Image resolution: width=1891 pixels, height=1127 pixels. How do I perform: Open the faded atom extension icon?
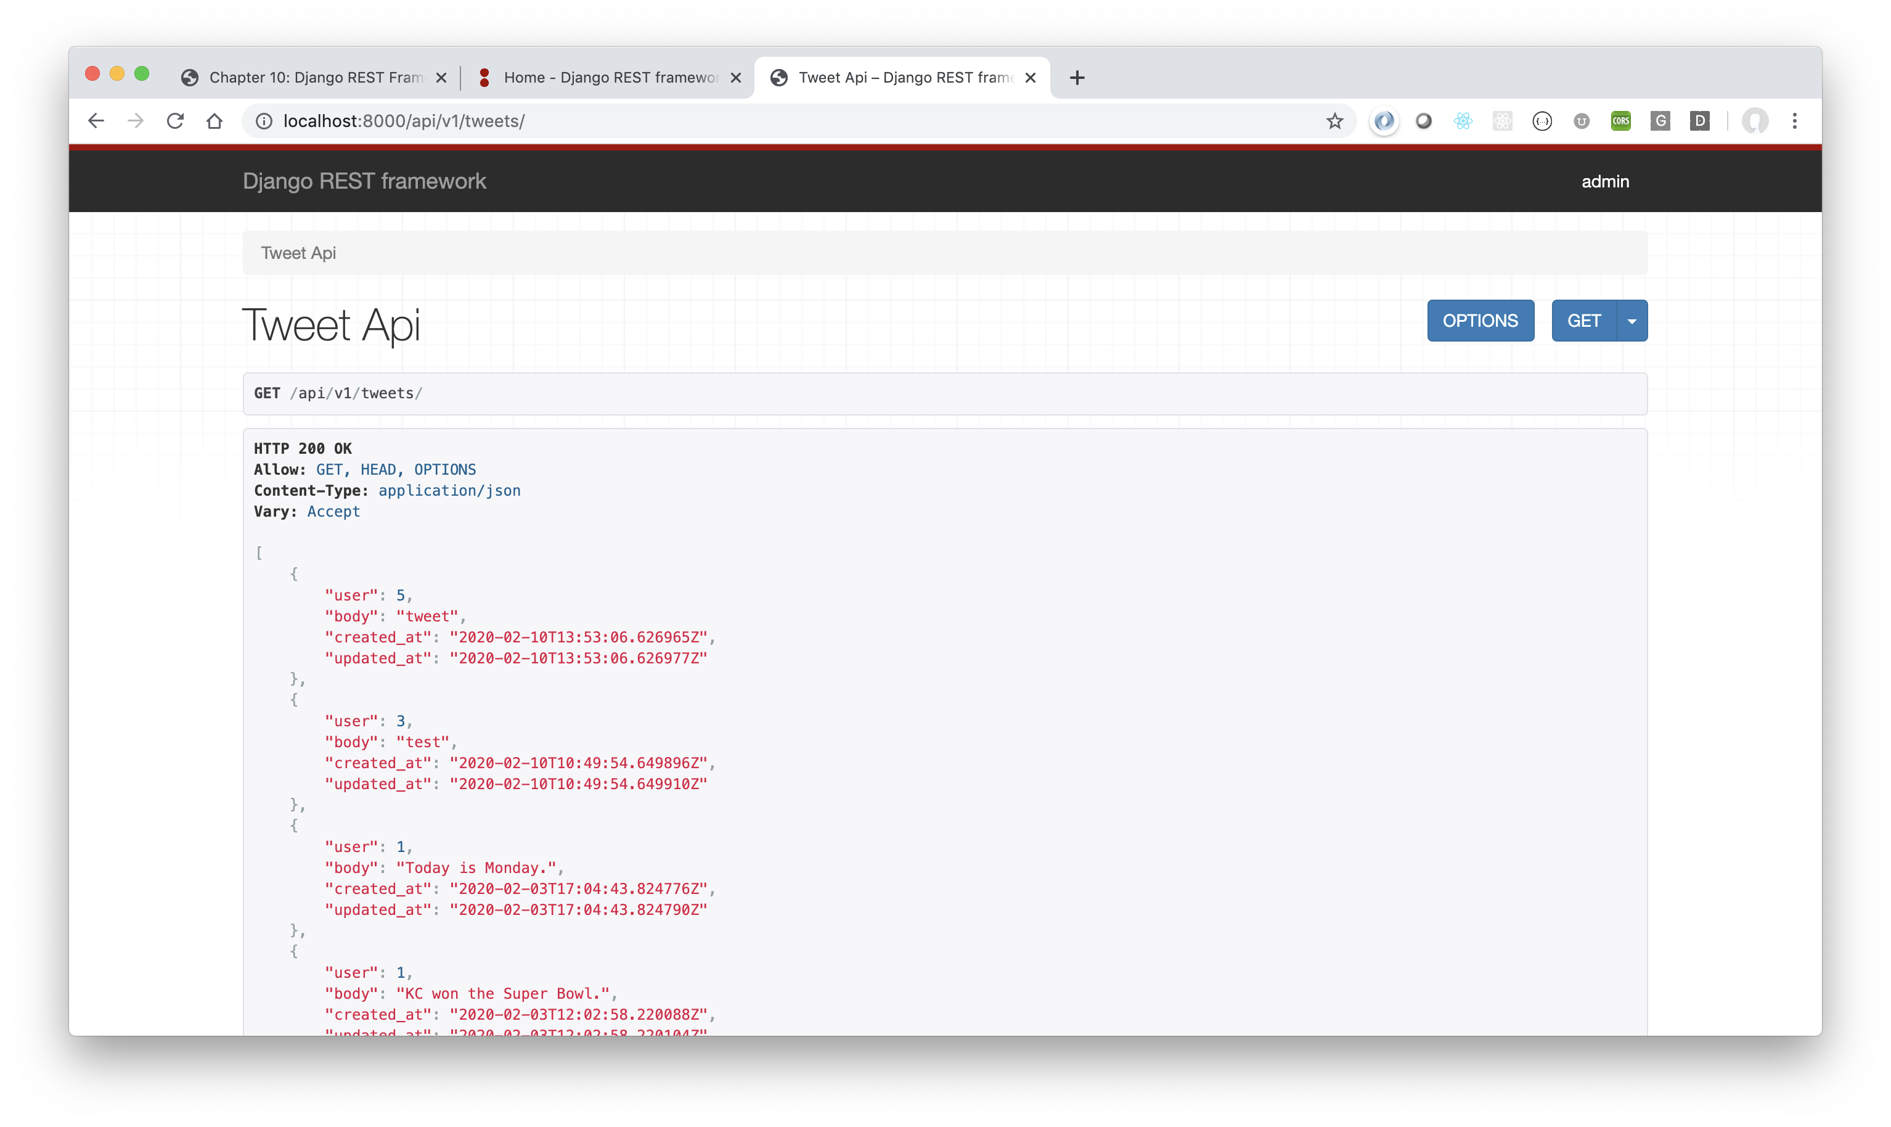coord(1502,121)
